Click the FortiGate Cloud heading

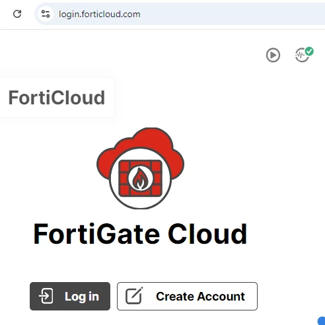(140, 234)
